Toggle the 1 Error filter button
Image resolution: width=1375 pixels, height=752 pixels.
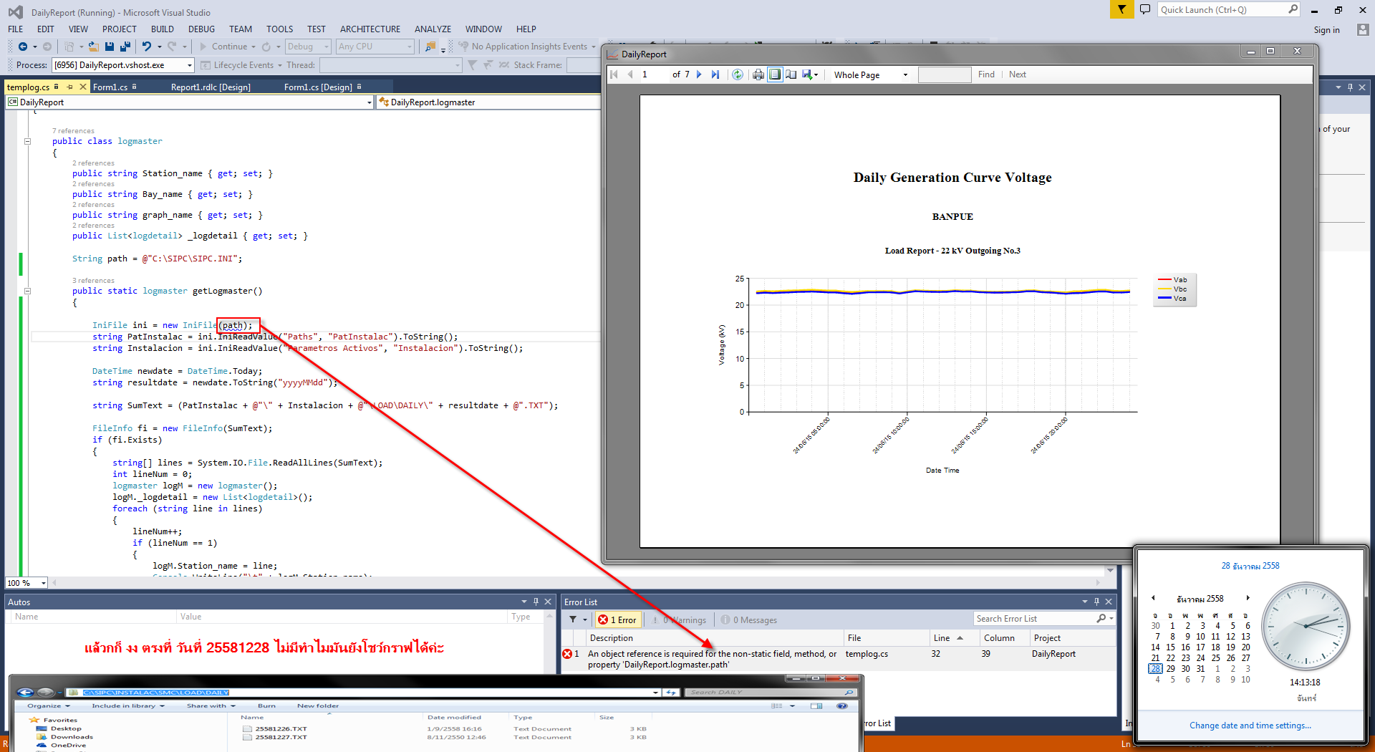pyautogui.click(x=617, y=620)
